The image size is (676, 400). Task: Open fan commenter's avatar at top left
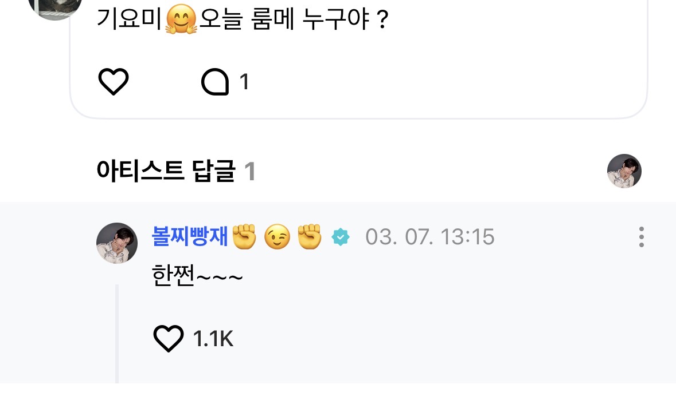pos(54,6)
